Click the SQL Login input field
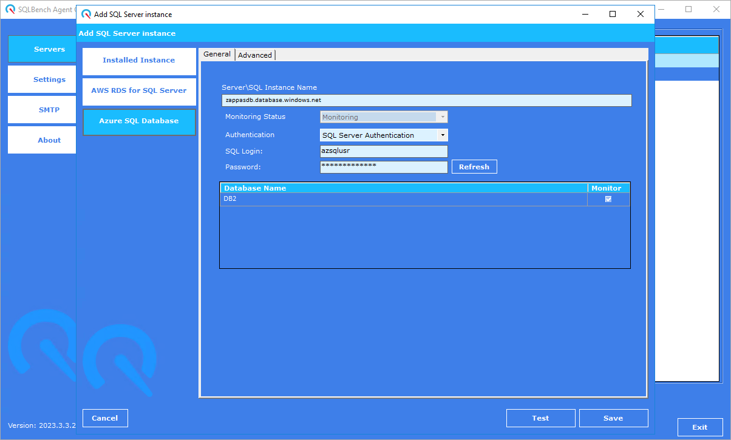Viewport: 731px width, 440px height. (384, 151)
